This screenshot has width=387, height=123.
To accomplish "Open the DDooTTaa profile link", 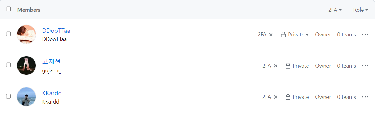I will click(56, 31).
